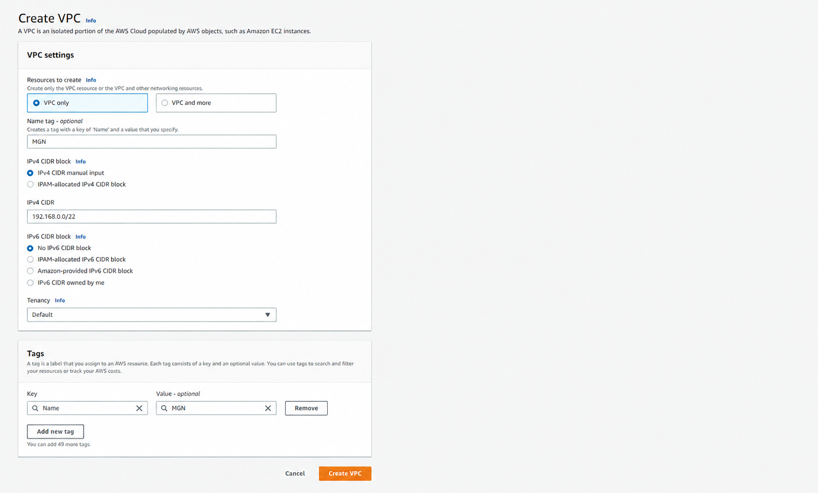Click the VPC settings heading

(50, 55)
